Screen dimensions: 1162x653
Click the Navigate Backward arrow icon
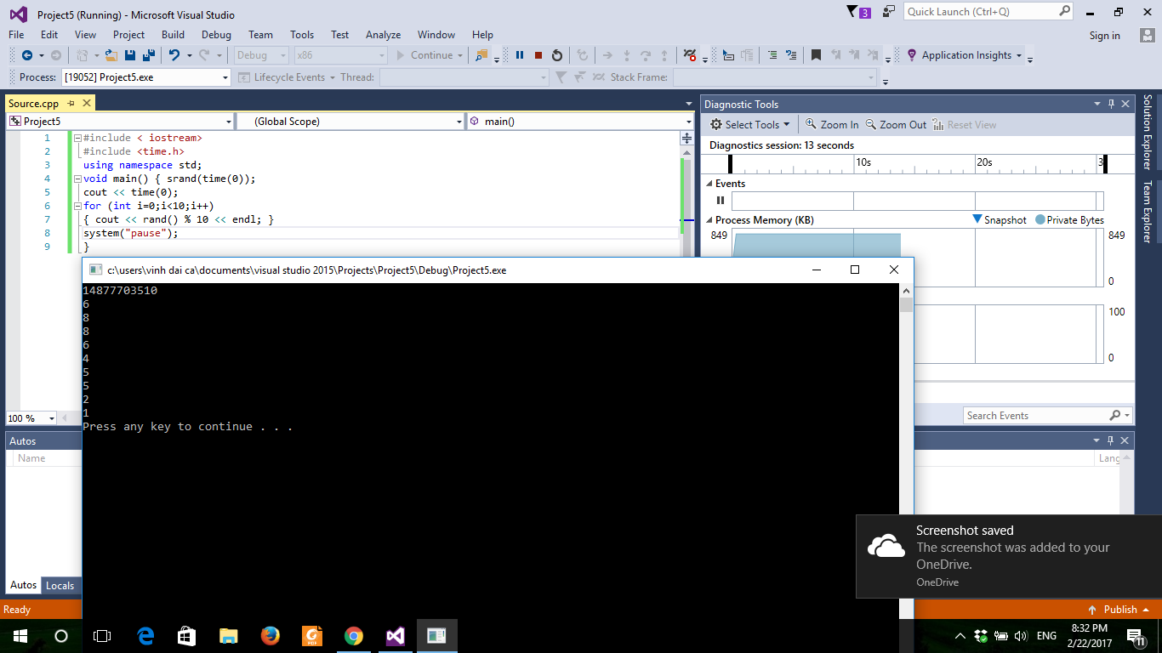pos(27,55)
